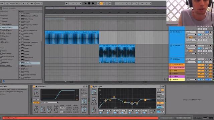
Task: Turn off the EQ Eight device
Action: click(x=91, y=87)
